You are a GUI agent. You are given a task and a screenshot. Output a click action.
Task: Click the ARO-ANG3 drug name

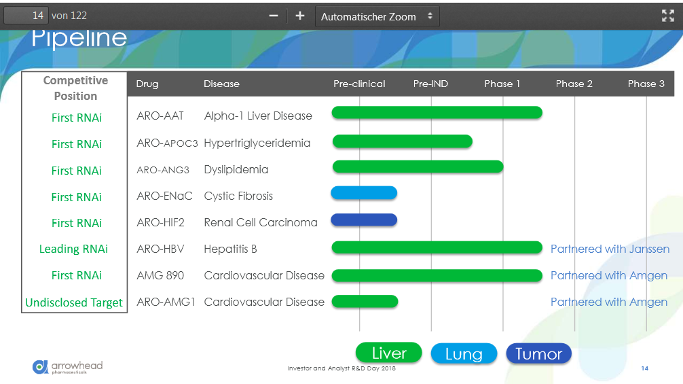click(163, 170)
